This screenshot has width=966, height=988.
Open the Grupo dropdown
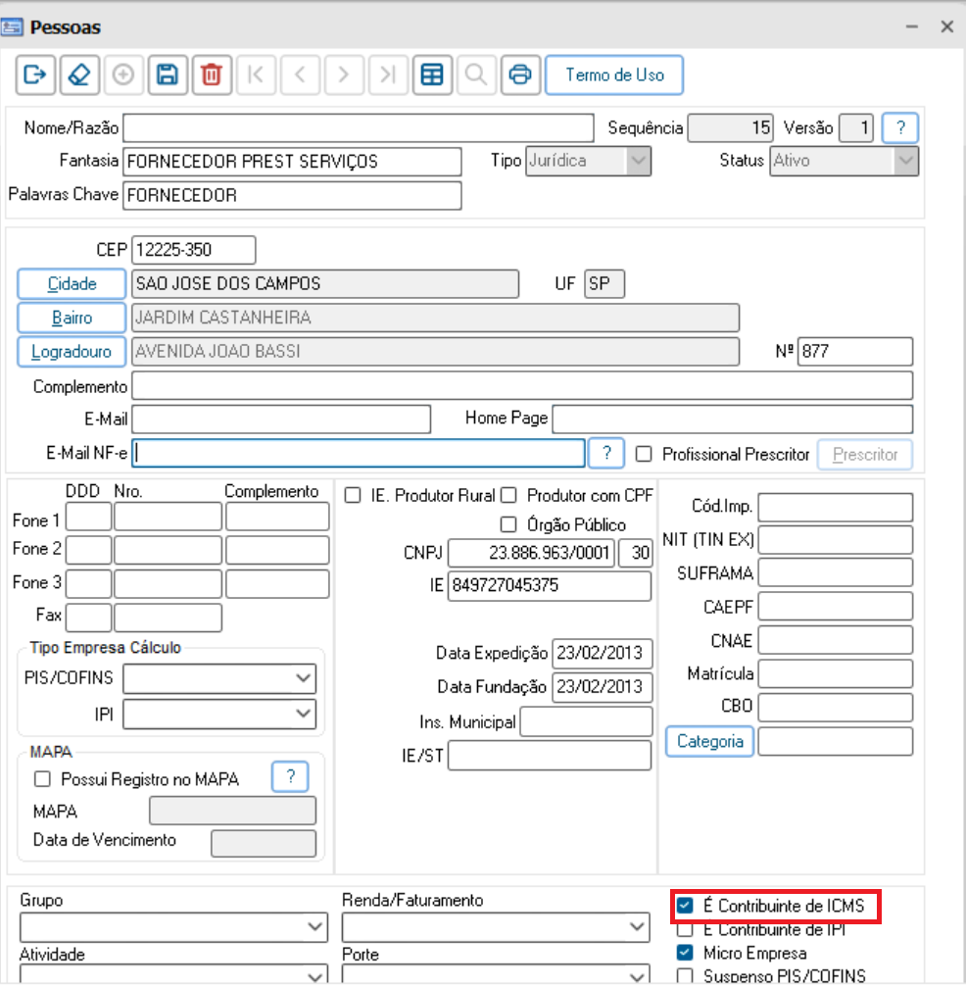(x=173, y=927)
